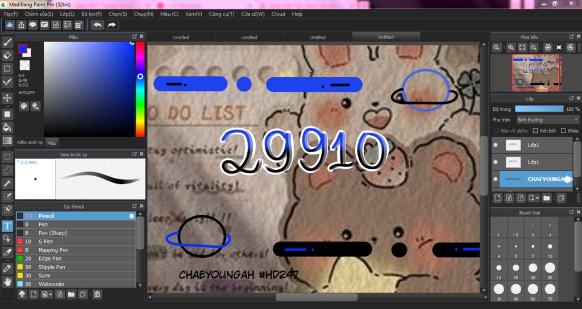582x309 pixels.
Task: Select the Bucket fill tool
Action: pos(7,127)
